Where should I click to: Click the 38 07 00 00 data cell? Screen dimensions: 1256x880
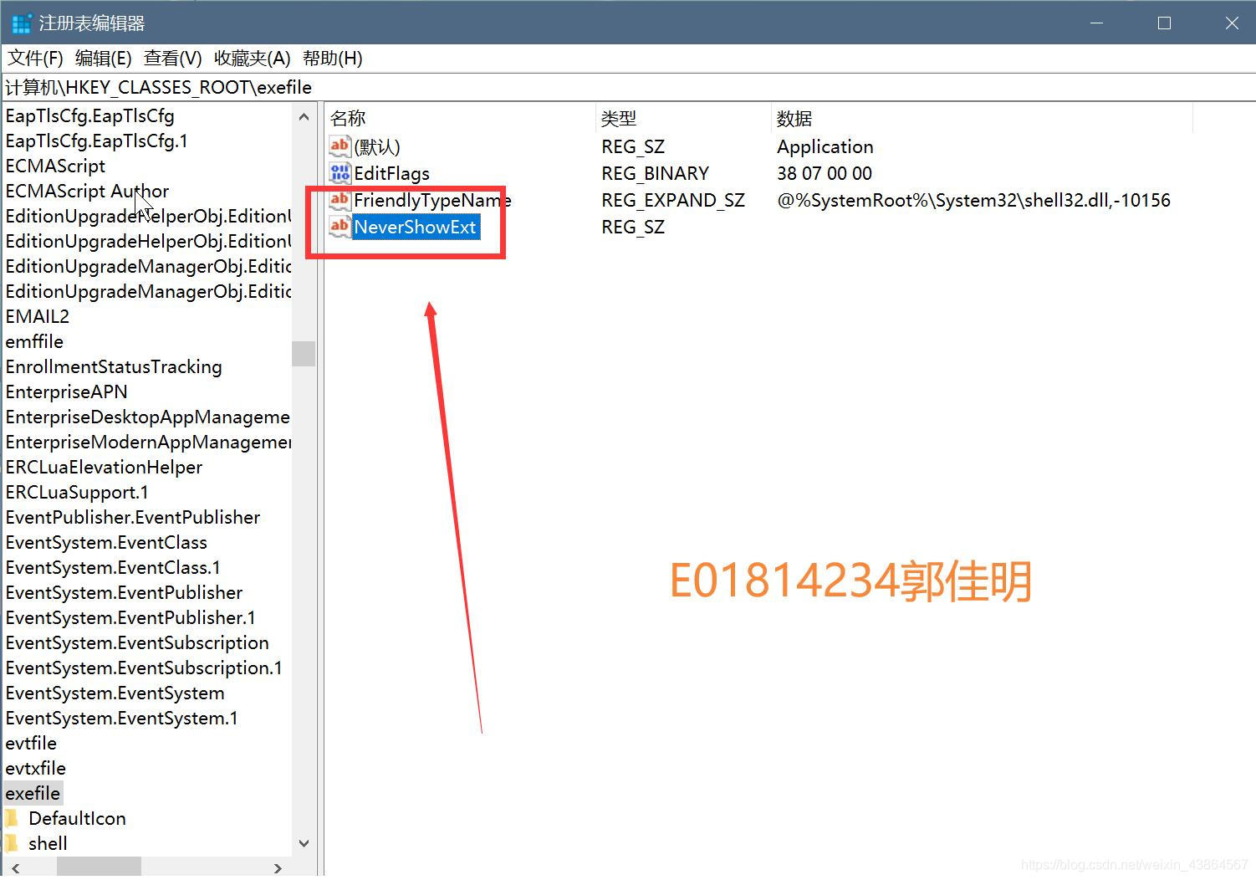[x=825, y=173]
